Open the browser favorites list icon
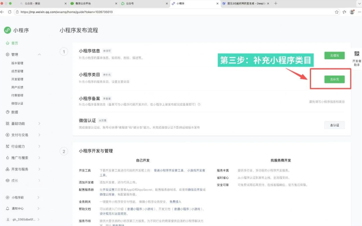The height and width of the screenshot is (226, 362). pos(344,12)
